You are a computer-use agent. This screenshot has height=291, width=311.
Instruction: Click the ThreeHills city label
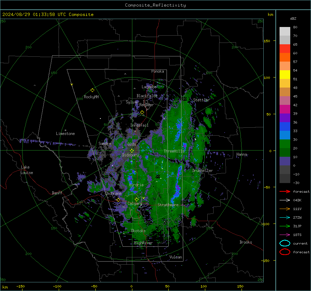[x=174, y=151]
